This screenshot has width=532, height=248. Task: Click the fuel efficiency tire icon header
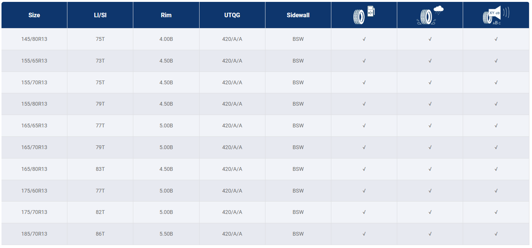click(x=364, y=15)
